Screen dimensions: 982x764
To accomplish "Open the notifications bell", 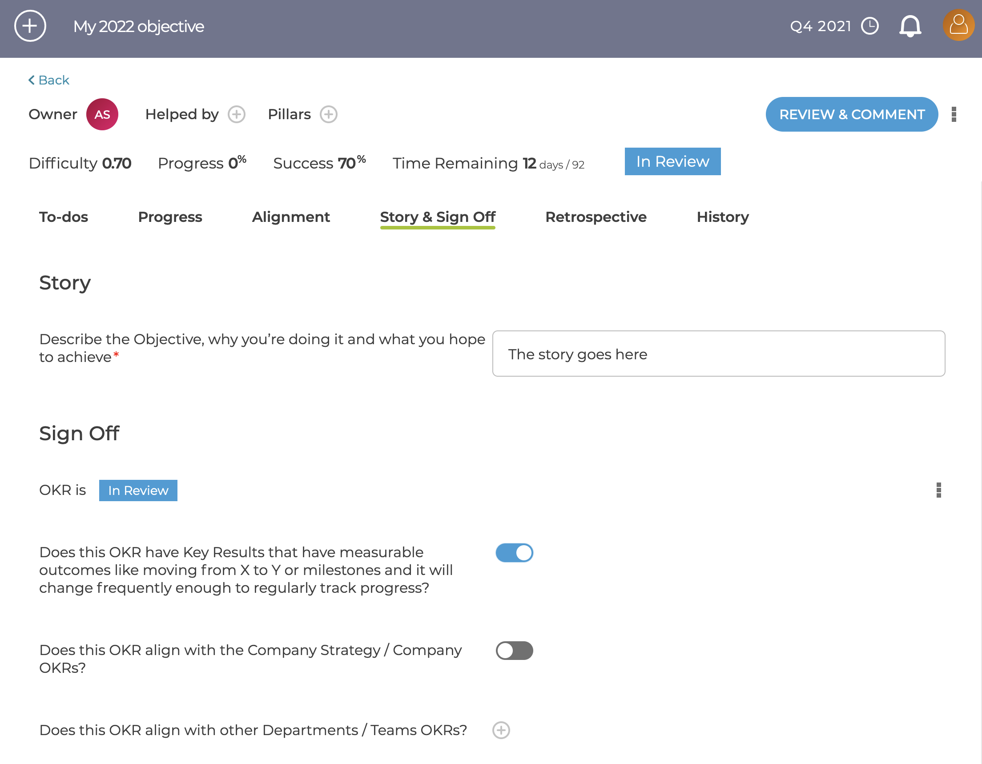I will coord(910,26).
